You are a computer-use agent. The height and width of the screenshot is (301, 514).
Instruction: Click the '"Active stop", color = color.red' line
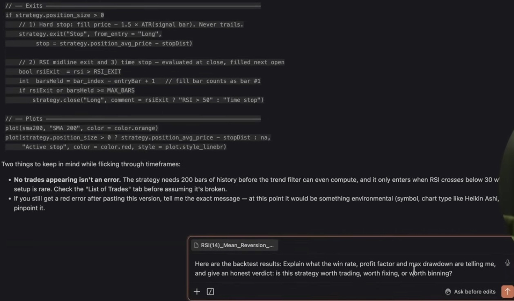[124, 147]
